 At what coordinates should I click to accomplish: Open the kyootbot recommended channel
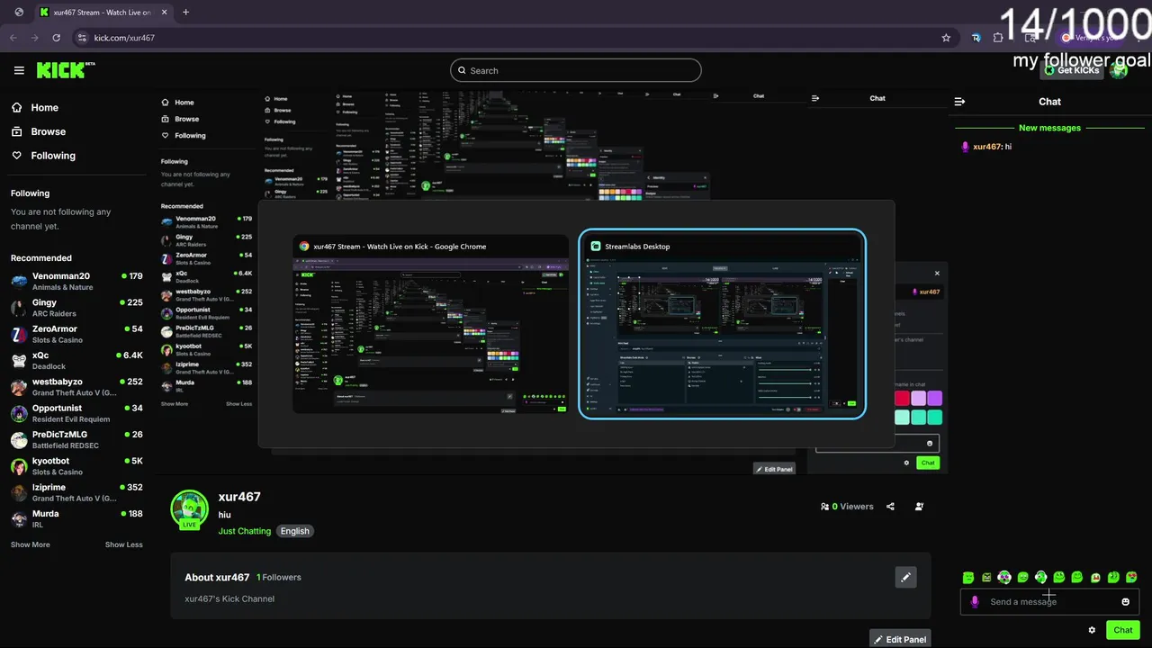click(76, 465)
